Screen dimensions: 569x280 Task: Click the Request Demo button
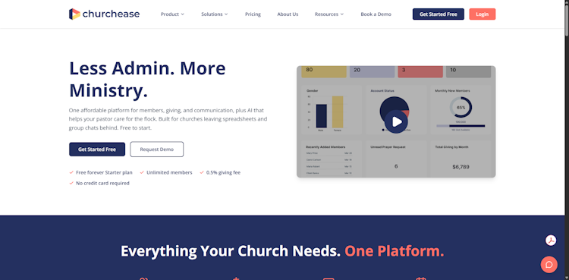[157, 149]
